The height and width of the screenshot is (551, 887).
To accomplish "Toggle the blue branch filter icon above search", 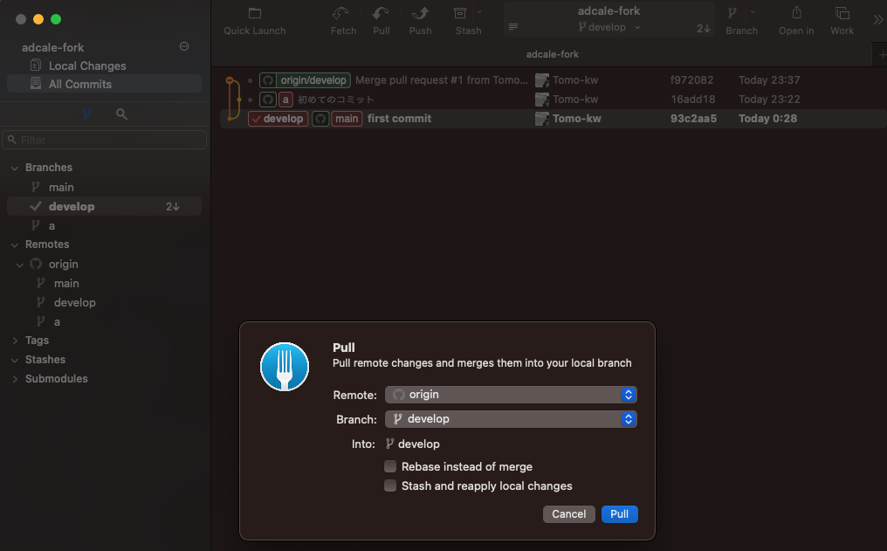I will pos(86,114).
